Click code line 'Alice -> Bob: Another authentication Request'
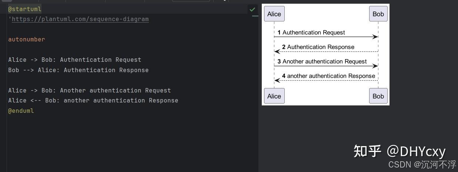The height and width of the screenshot is (172, 458). [90, 91]
